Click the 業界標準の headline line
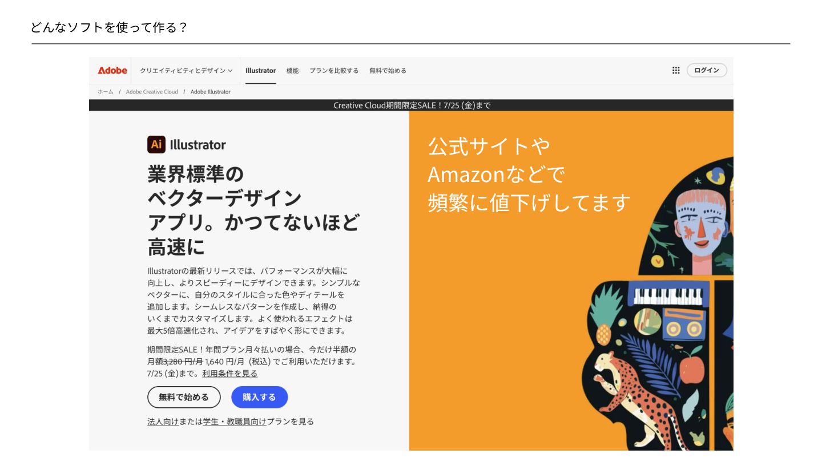 tap(195, 174)
